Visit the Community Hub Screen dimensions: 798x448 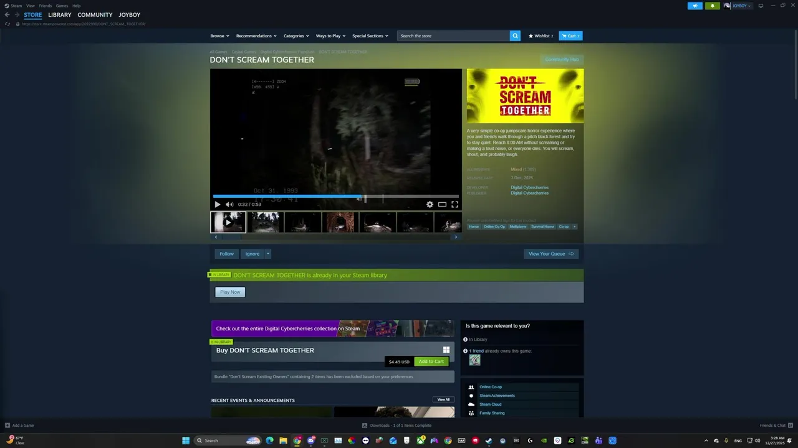tap(562, 60)
